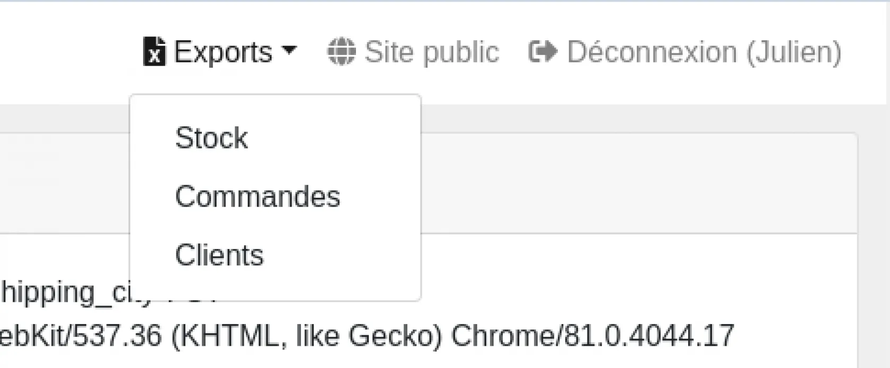Viewport: 890px width, 368px height.
Task: Click empty space right of Stock item
Action: (x=339, y=138)
